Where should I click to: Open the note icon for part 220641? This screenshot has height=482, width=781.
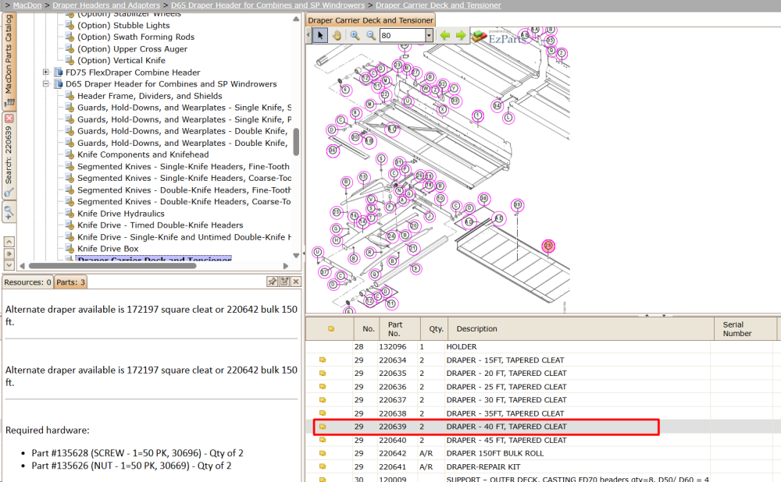pyautogui.click(x=323, y=466)
